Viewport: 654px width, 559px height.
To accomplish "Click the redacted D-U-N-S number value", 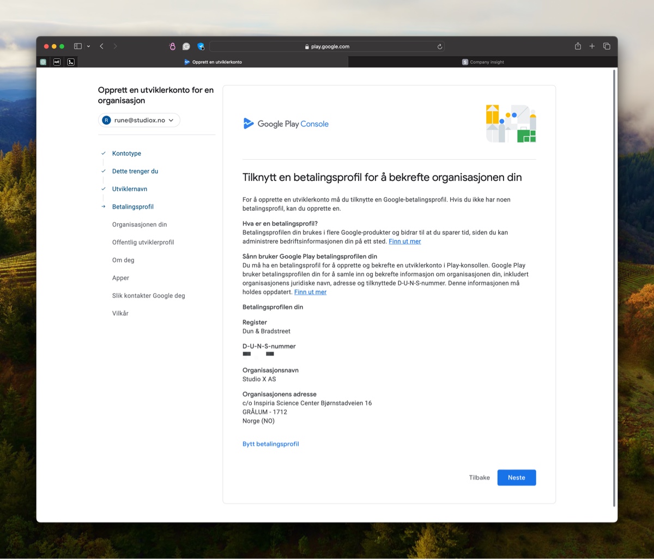I will (258, 355).
